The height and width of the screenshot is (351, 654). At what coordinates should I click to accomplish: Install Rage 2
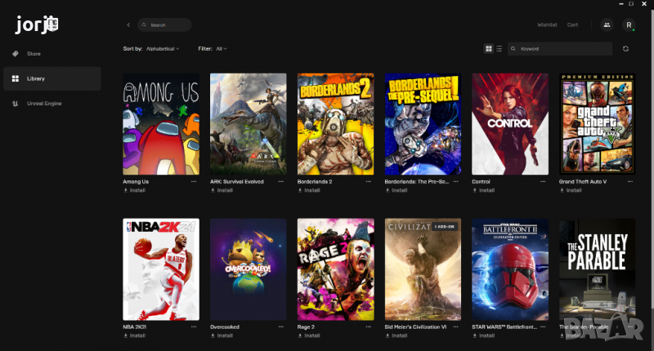pyautogui.click(x=309, y=335)
